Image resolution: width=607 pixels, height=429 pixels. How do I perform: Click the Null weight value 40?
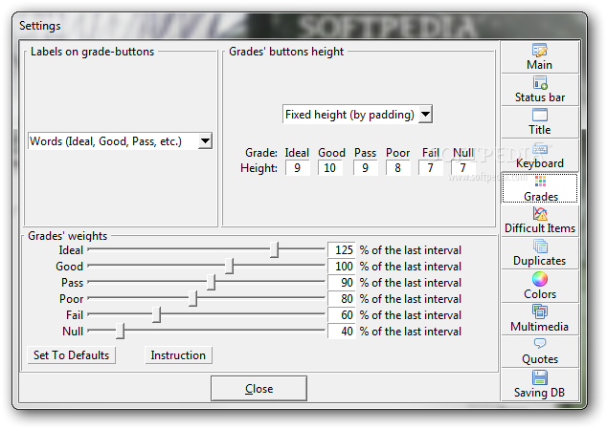(x=342, y=331)
